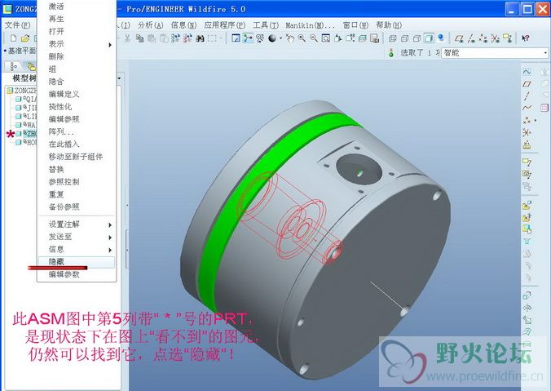This screenshot has width=551, height=391.
Task: Open the 信息(N) menu
Action: click(183, 25)
